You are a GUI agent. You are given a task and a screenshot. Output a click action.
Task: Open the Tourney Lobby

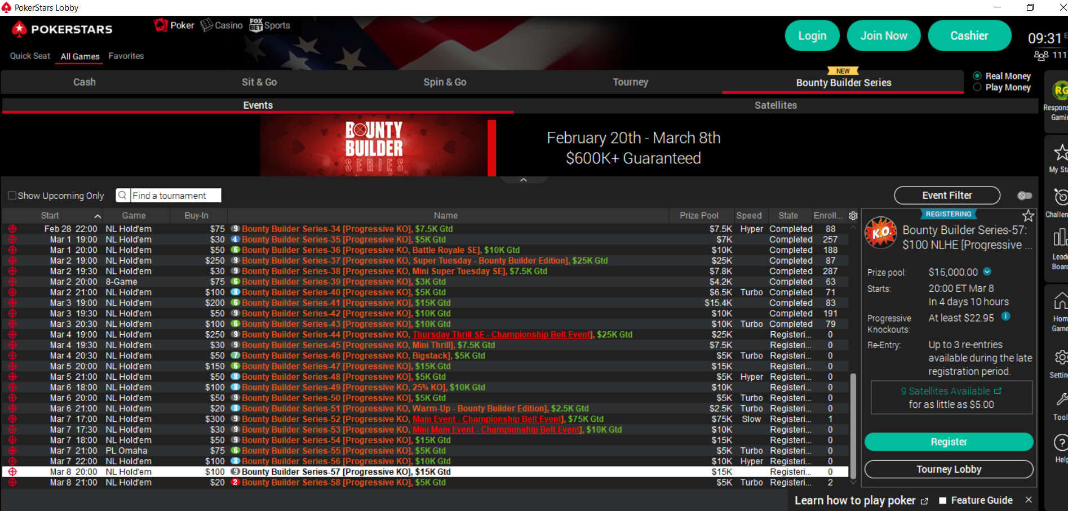[949, 469]
